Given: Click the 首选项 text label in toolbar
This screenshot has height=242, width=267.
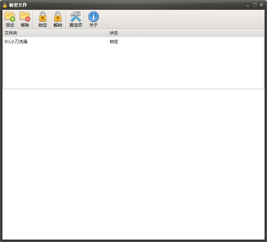Looking at the screenshot, I should pos(75,25).
